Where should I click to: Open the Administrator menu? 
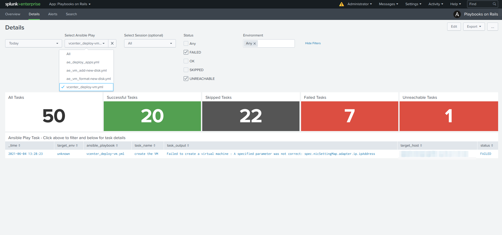tap(359, 4)
